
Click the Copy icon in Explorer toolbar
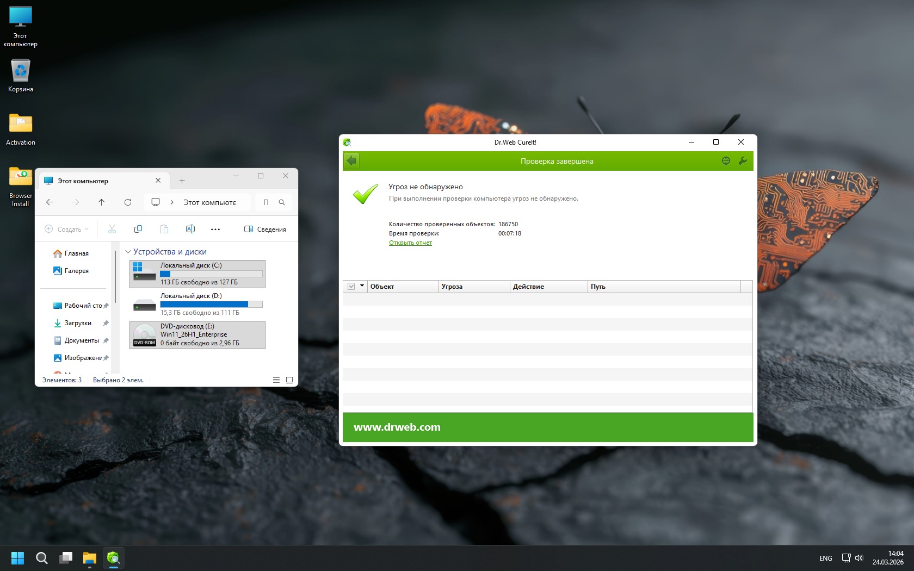(x=138, y=229)
